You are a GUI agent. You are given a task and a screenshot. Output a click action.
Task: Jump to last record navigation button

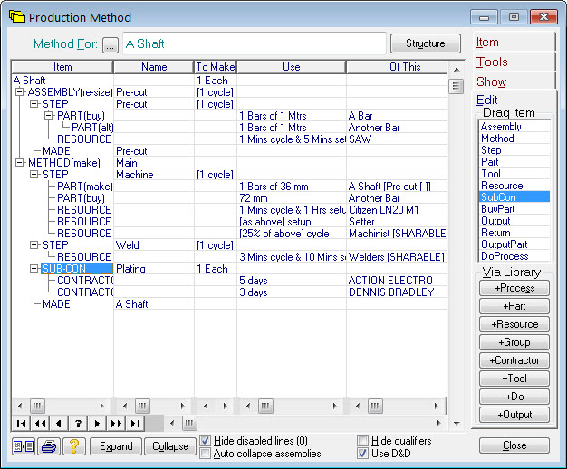135,423
